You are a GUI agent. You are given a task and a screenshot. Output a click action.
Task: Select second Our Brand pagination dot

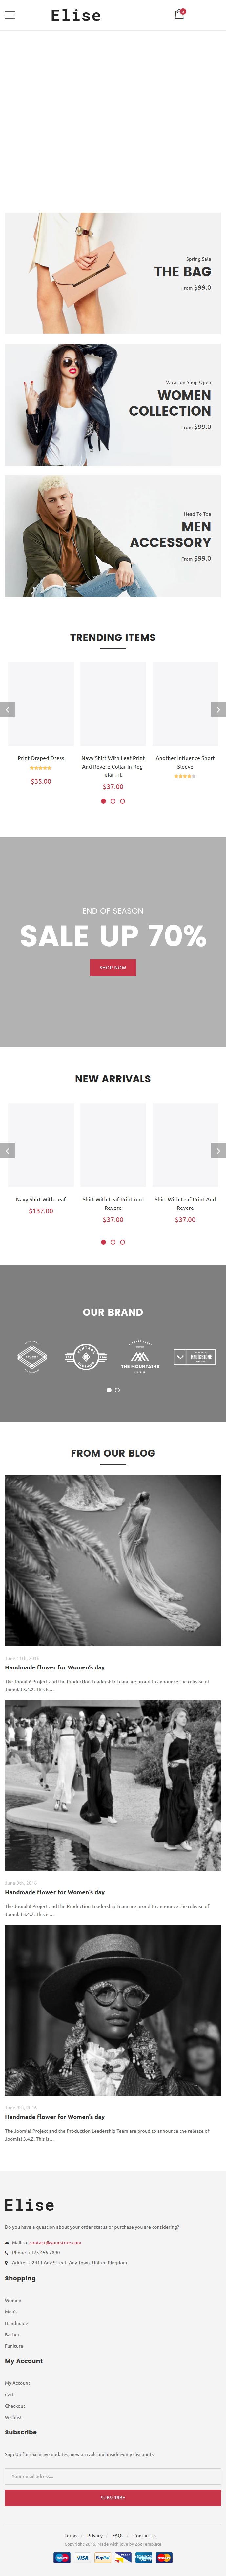coord(117,1390)
